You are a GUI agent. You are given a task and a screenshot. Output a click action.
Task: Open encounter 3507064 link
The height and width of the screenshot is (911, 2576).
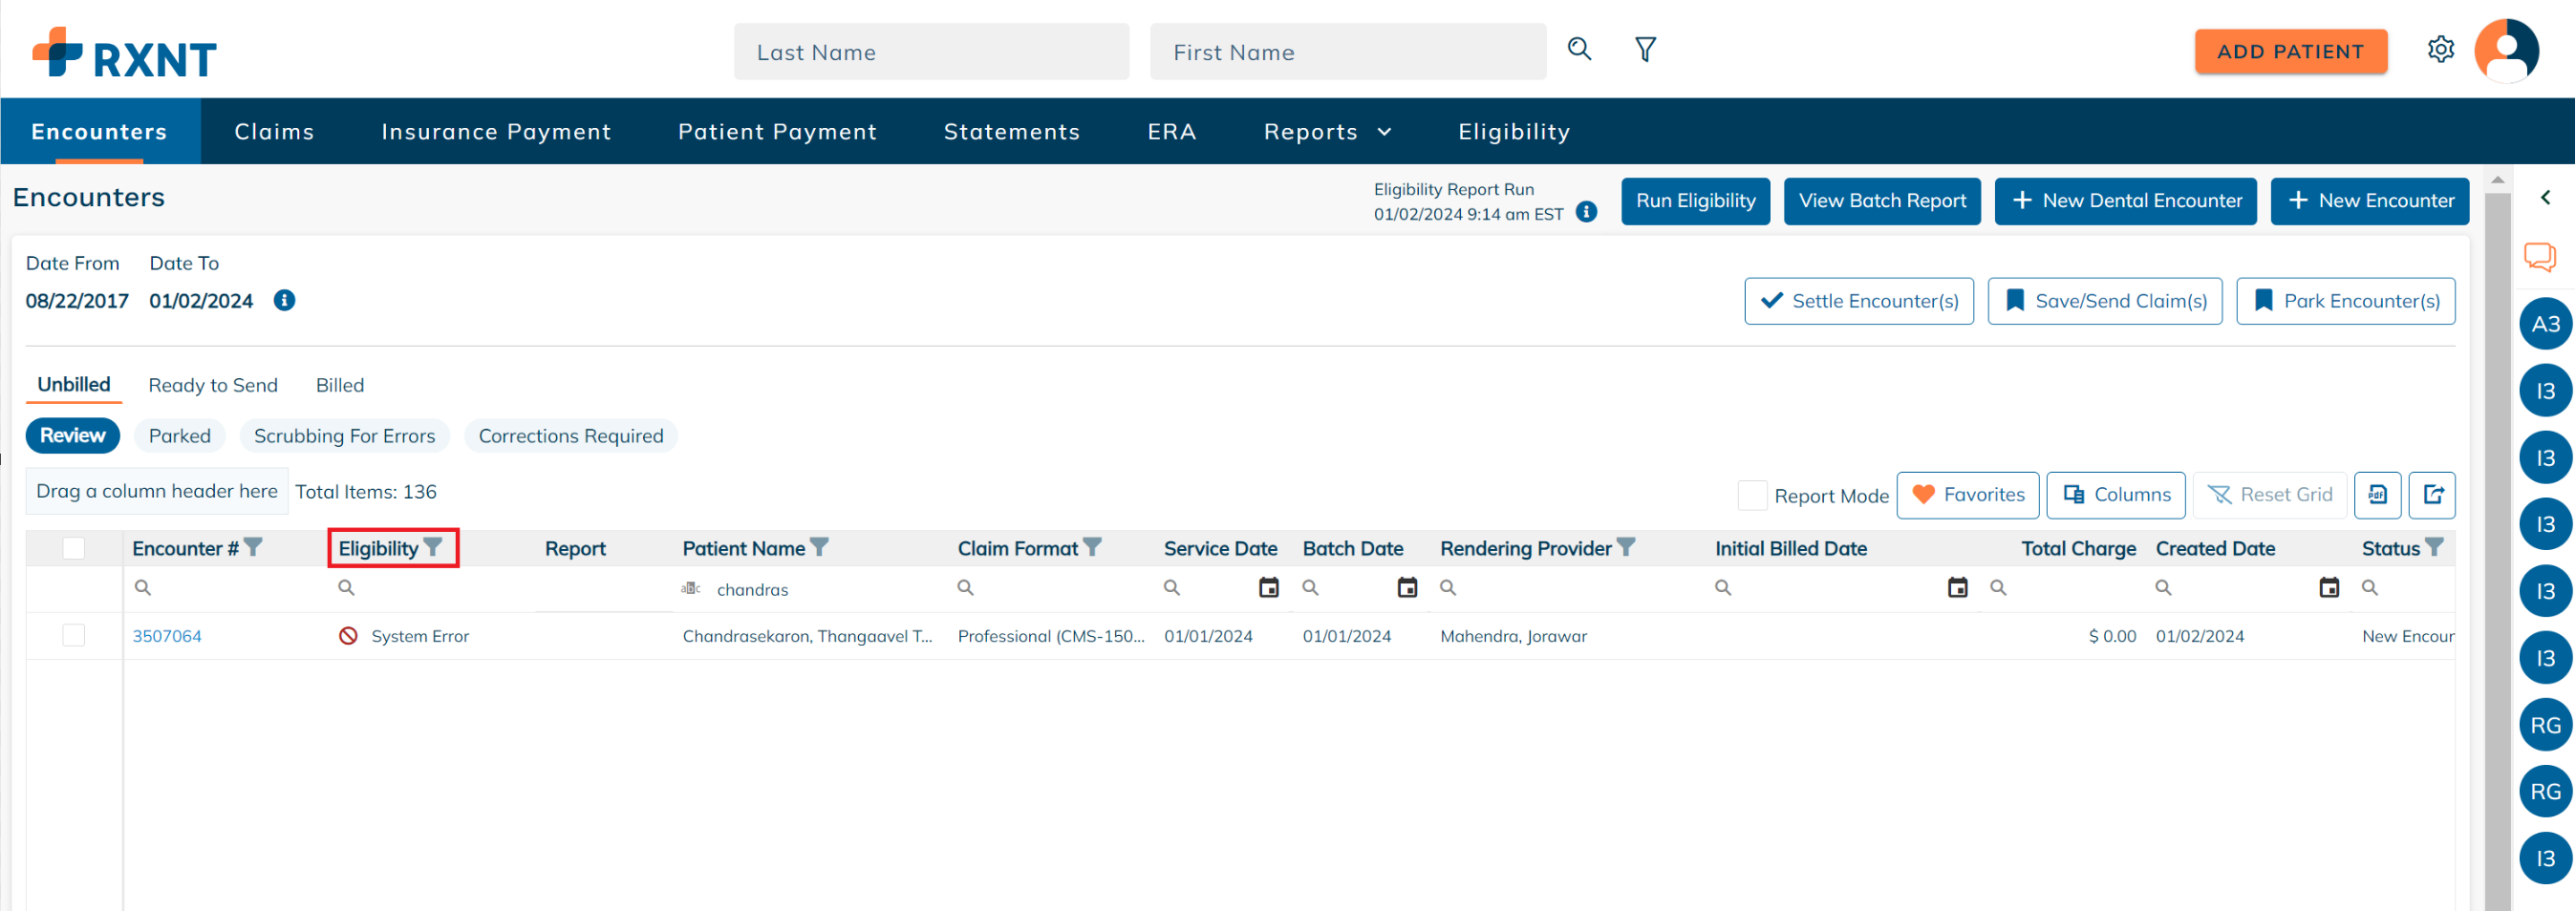click(x=167, y=636)
